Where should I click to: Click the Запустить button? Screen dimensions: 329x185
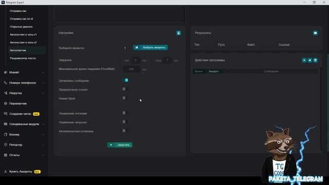pos(120,145)
